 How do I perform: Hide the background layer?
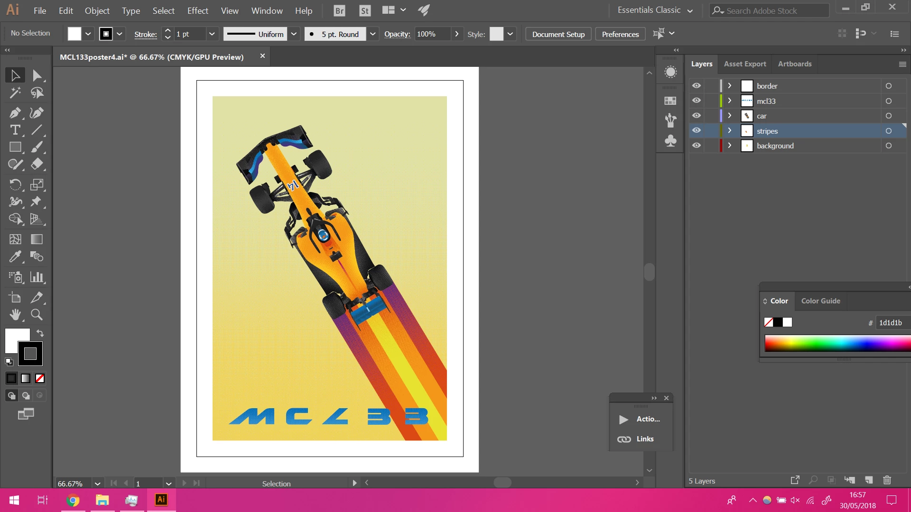[x=696, y=146]
